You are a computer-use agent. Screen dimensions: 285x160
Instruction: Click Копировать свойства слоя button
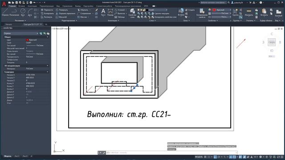pyautogui.click(x=164, y=17)
